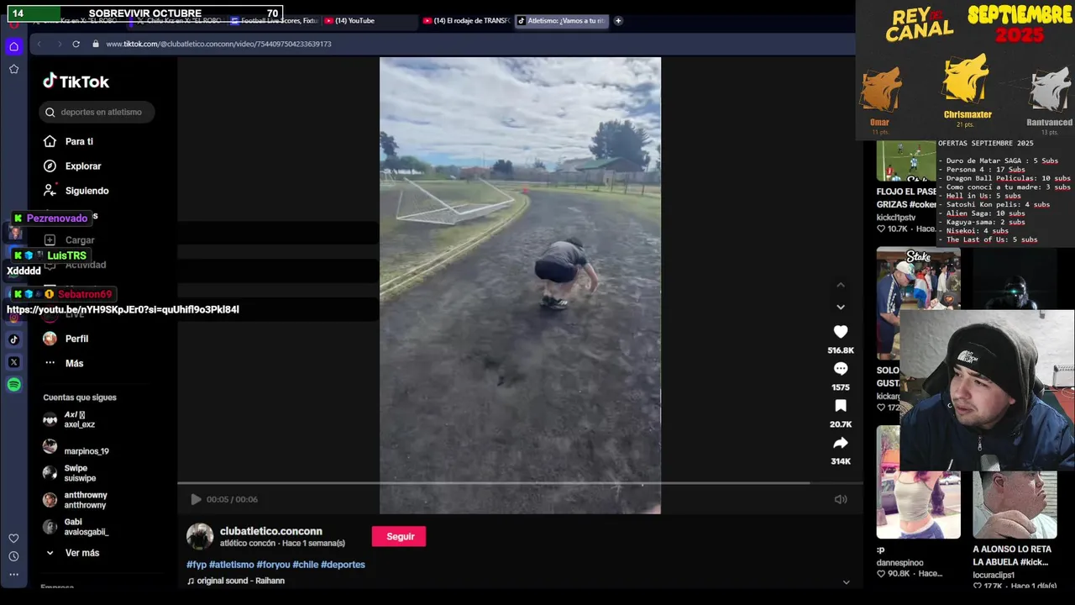Open Opera sidebar history clock
Image resolution: width=1075 pixels, height=605 pixels.
point(13,556)
